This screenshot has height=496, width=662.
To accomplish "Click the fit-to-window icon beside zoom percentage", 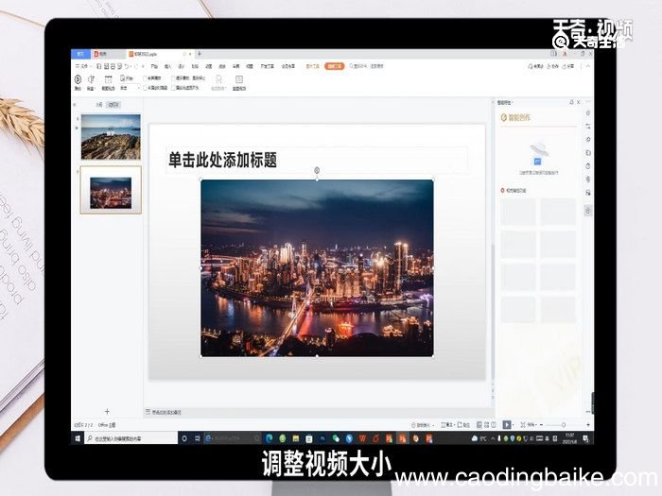I will coord(523,425).
